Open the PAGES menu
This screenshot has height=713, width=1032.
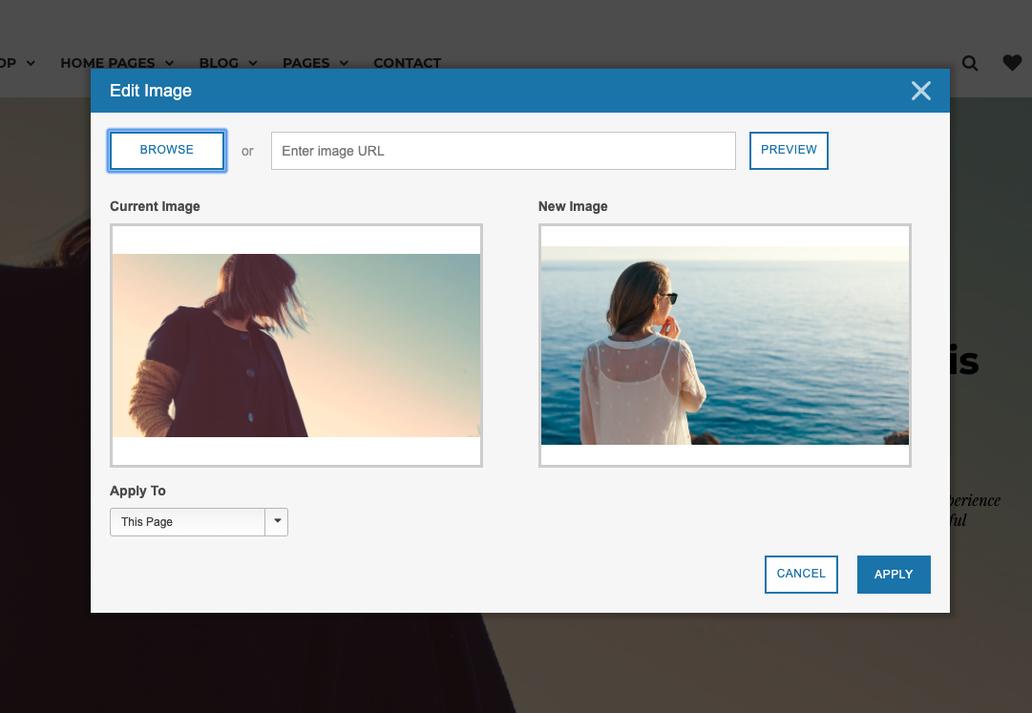click(306, 63)
